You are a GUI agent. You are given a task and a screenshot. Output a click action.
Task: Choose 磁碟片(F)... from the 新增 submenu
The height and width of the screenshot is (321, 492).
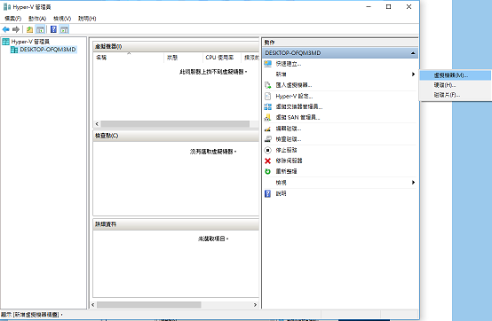[x=456, y=95]
